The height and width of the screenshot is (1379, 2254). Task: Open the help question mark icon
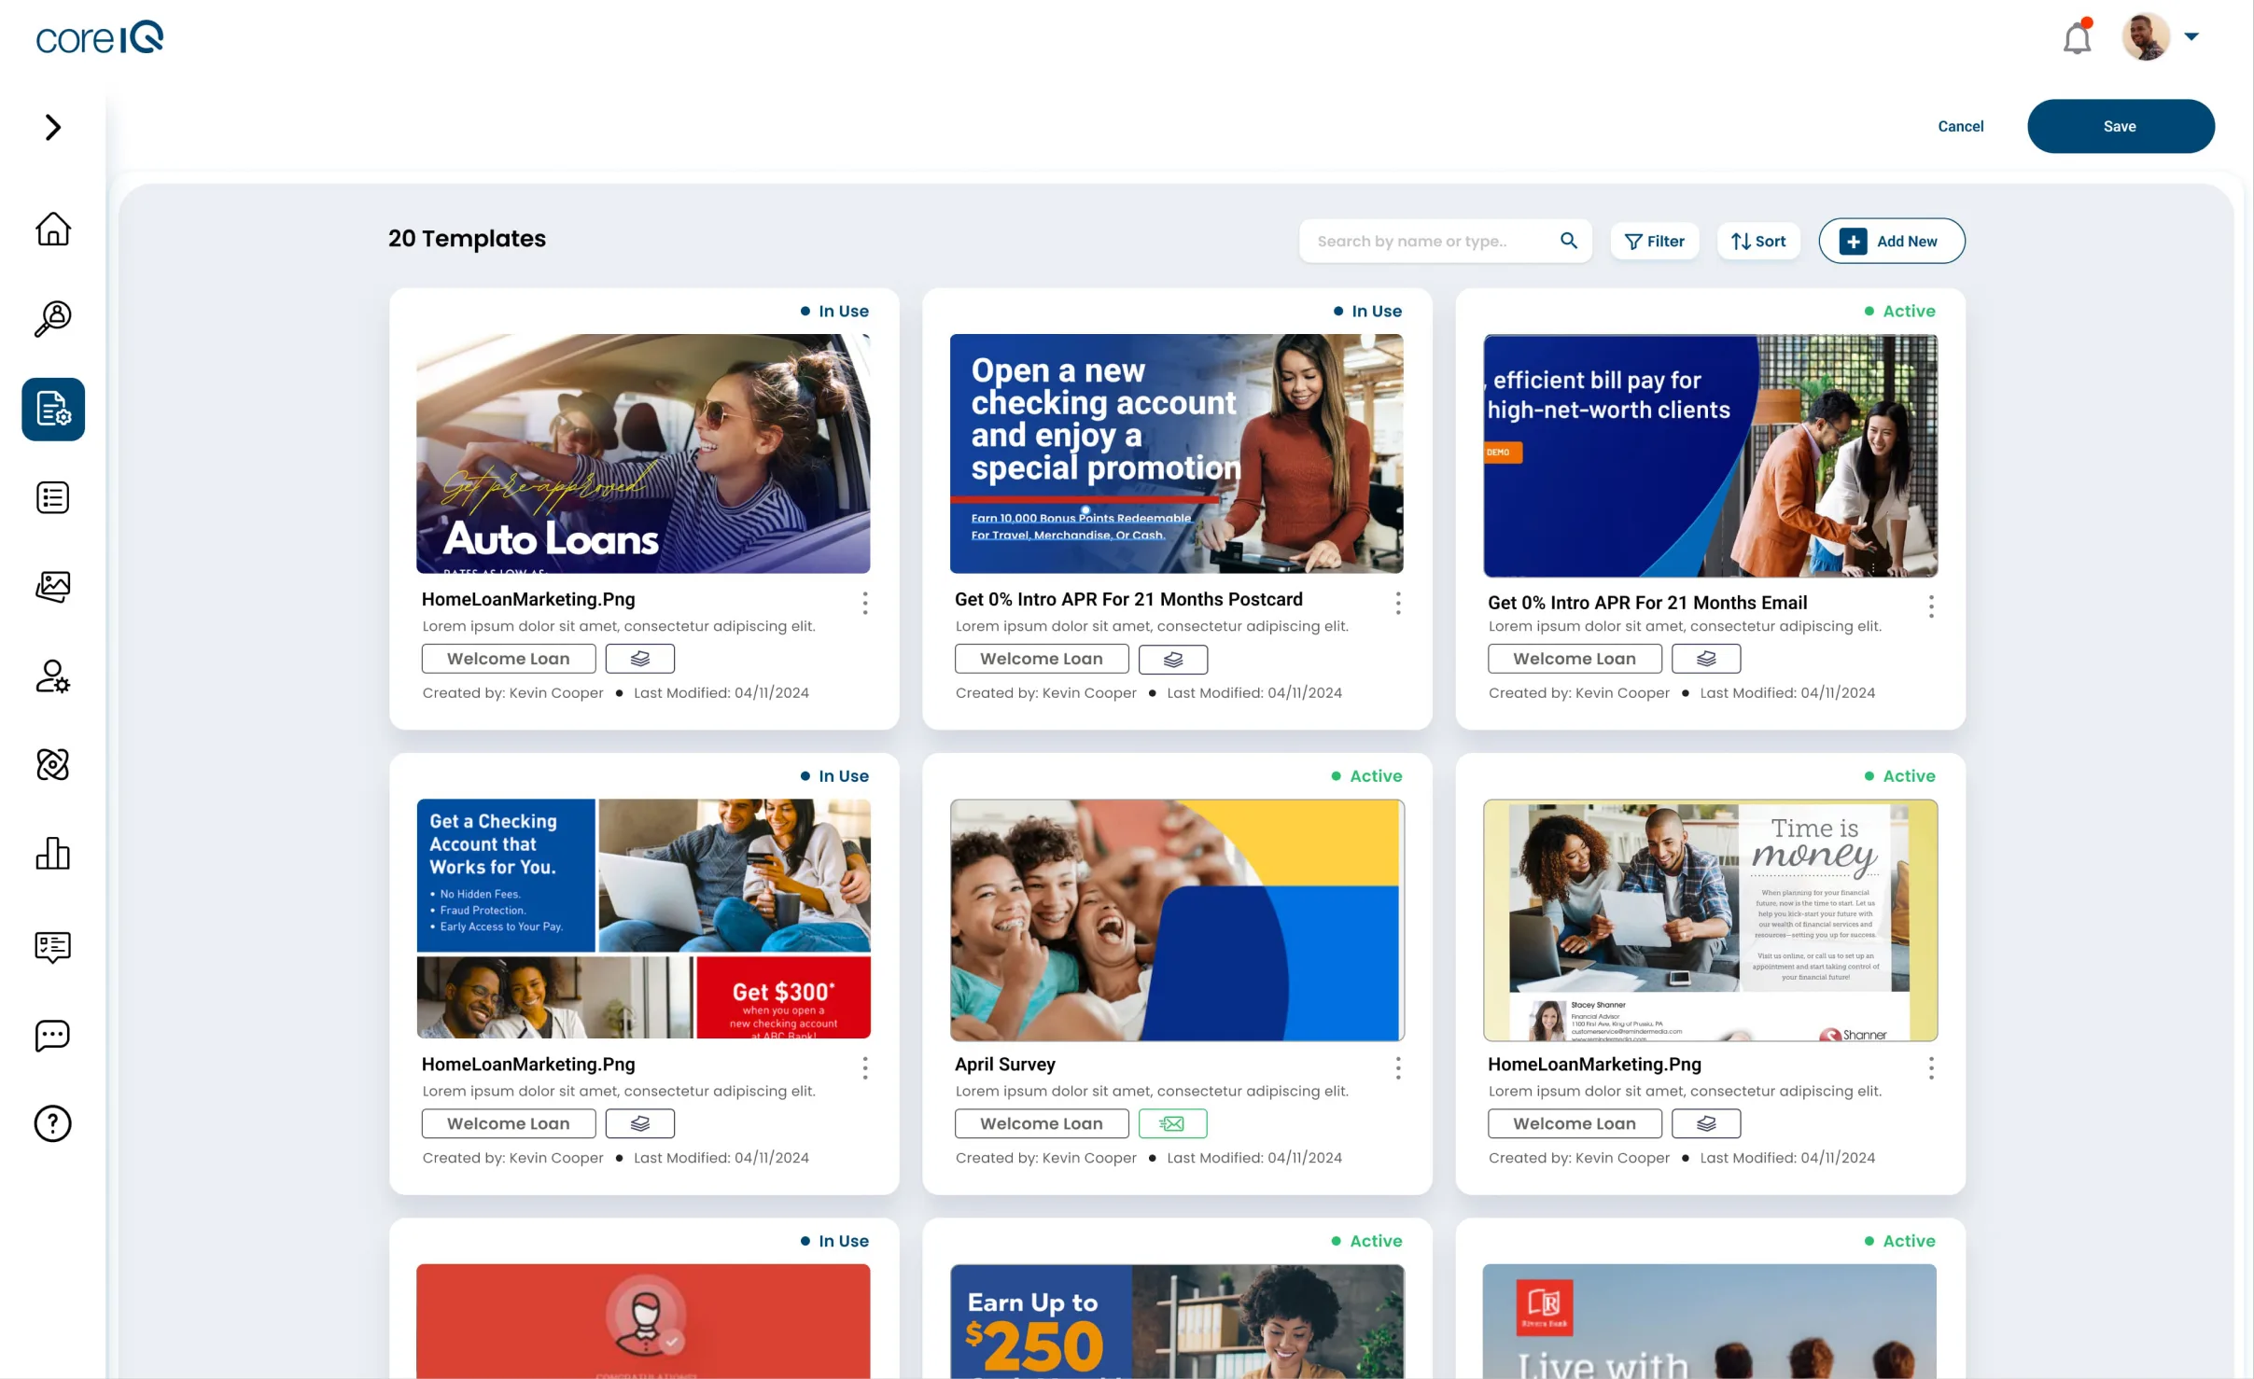coord(53,1123)
